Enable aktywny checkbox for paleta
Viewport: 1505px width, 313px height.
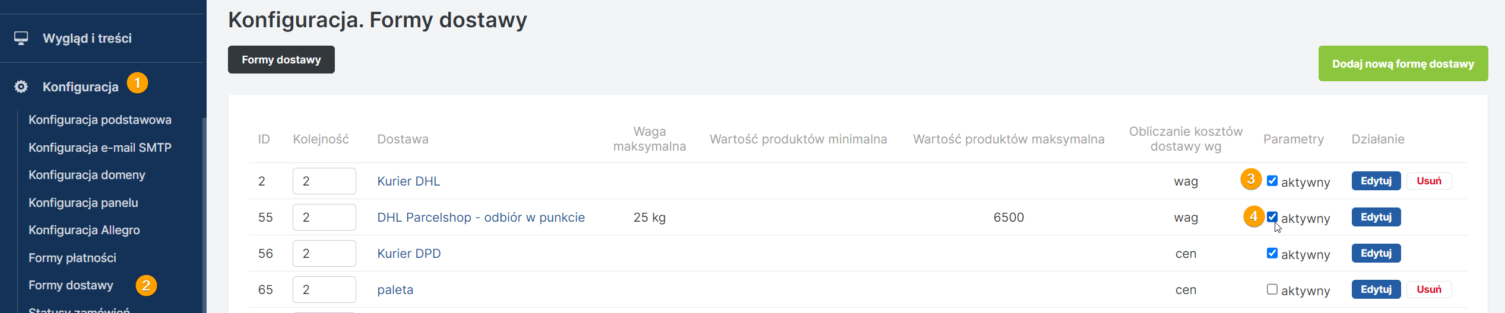[1272, 289]
